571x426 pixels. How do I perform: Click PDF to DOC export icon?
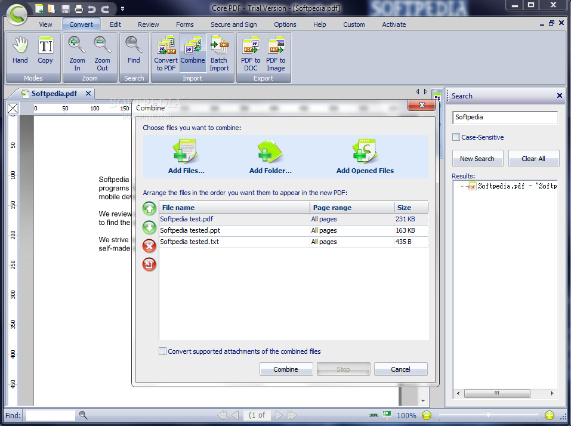pos(251,54)
